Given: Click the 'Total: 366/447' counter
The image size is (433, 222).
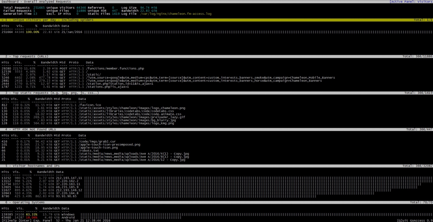Looking at the screenshot, I should (x=419, y=130).
